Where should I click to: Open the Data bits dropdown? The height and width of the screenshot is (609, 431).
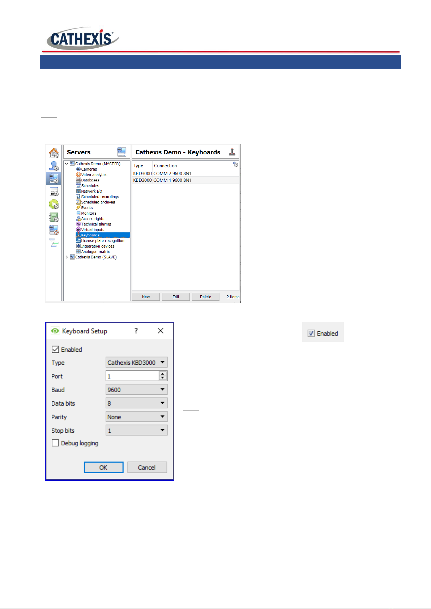coord(137,403)
